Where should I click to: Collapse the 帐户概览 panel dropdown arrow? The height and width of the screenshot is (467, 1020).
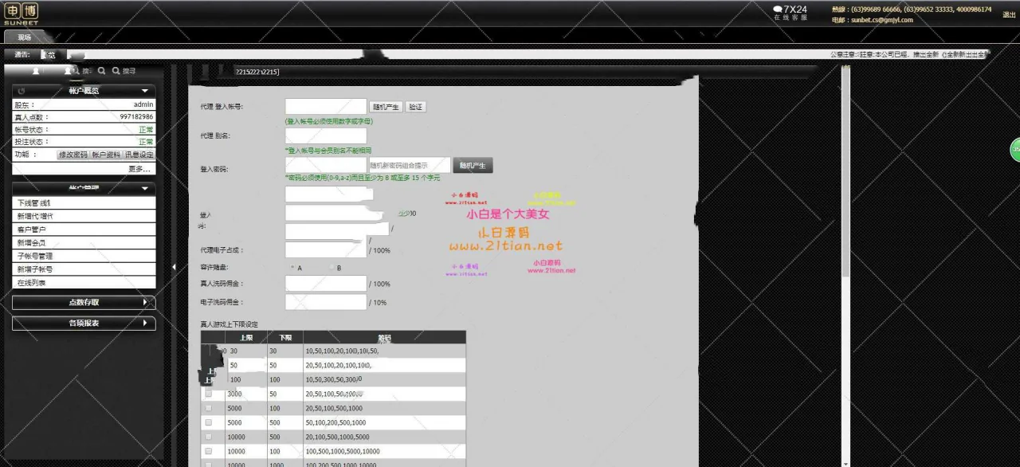[144, 91]
